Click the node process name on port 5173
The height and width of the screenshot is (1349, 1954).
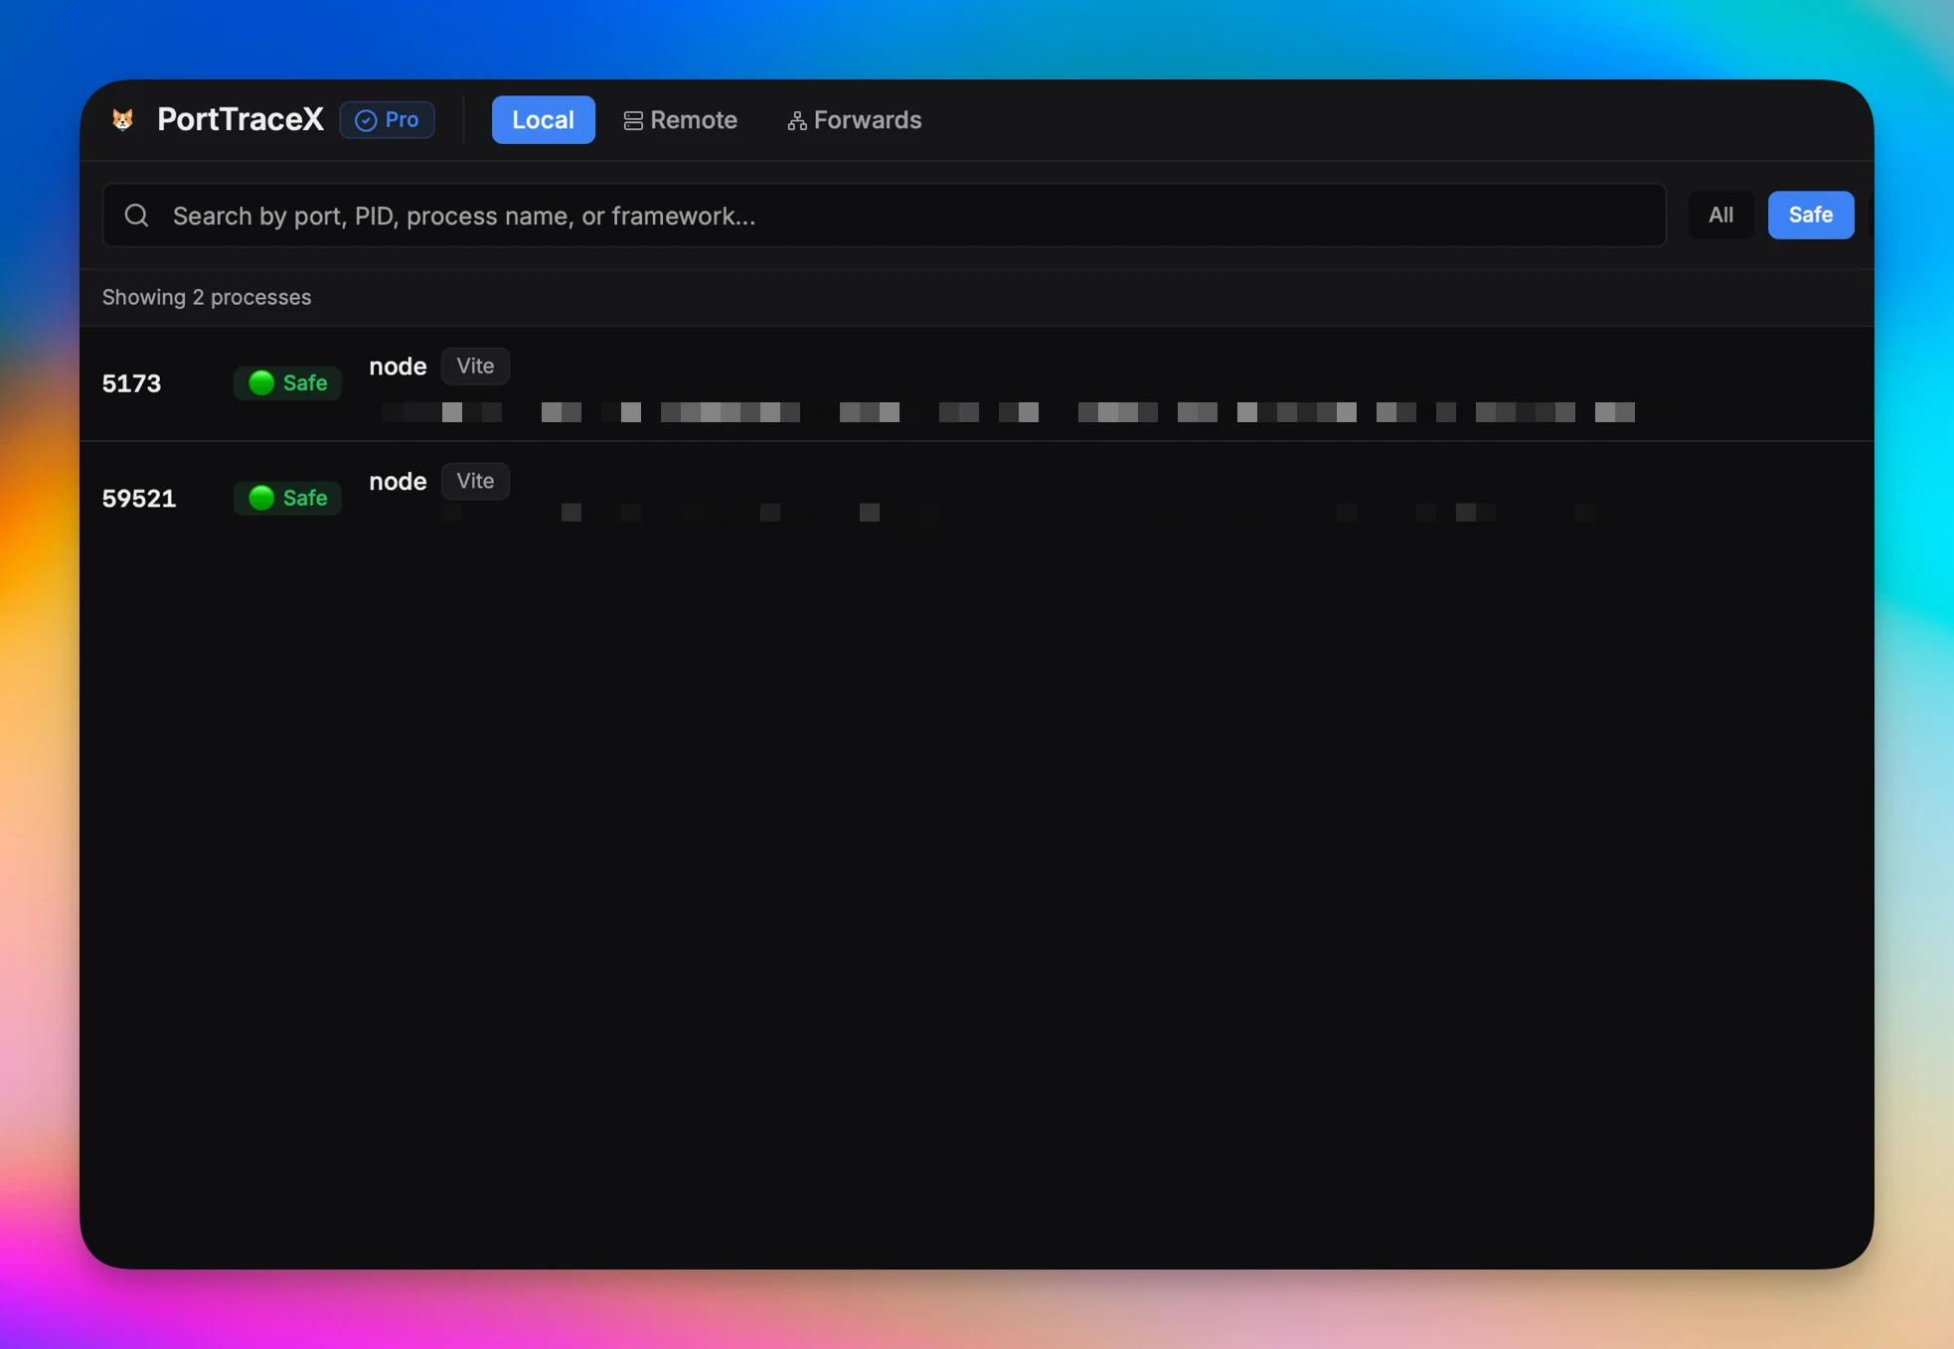398,366
